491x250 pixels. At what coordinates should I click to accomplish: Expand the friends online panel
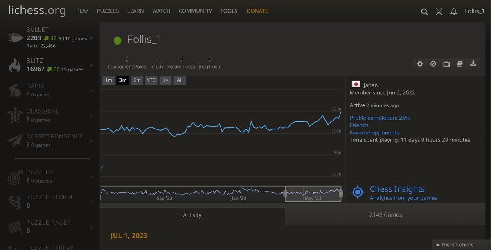pos(462,245)
